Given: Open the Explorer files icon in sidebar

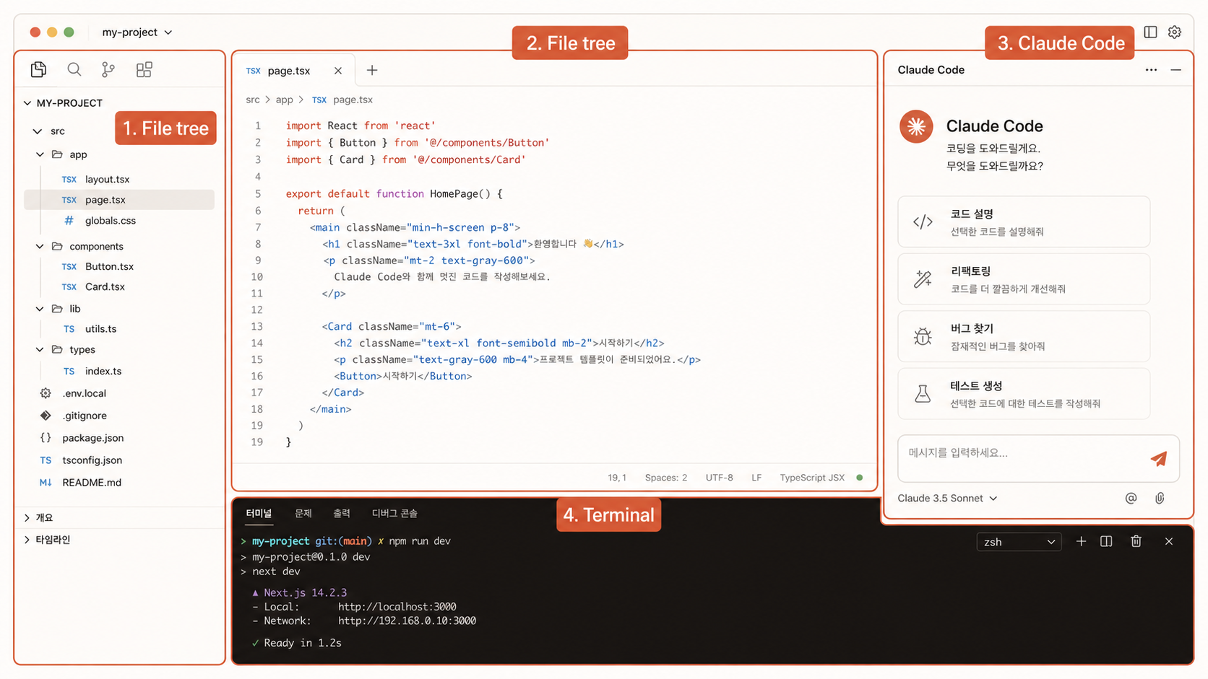Looking at the screenshot, I should click(38, 69).
